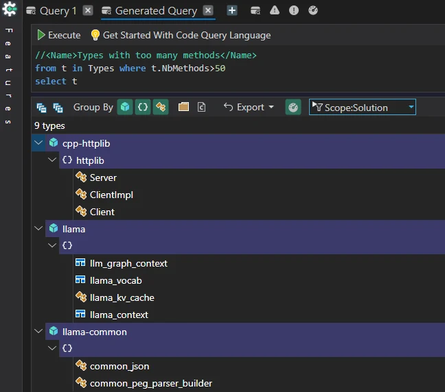This screenshot has width=445, height=392.
Task: Click into the query code editor
Action: click(238, 69)
